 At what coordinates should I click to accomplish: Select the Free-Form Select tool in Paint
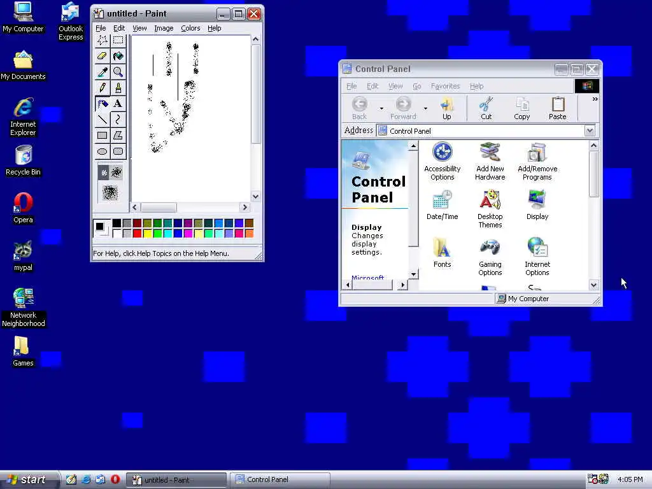pos(103,40)
